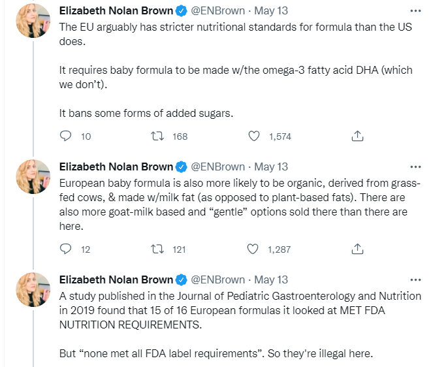The width and height of the screenshot is (433, 367).
Task: Click the profile avatar on the second tweet
Action: [x=33, y=176]
